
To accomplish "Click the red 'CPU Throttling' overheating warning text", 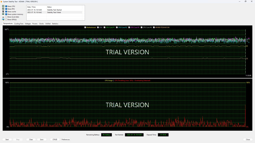I will (132, 80).
